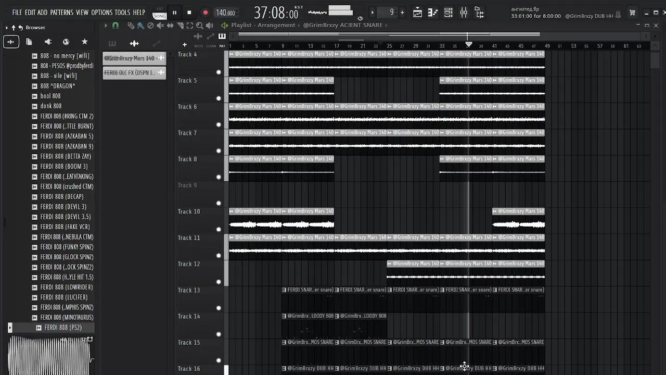This screenshot has height=375, width=666.
Task: Open the channel rack icon in toolbar
Action: pyautogui.click(x=449, y=13)
